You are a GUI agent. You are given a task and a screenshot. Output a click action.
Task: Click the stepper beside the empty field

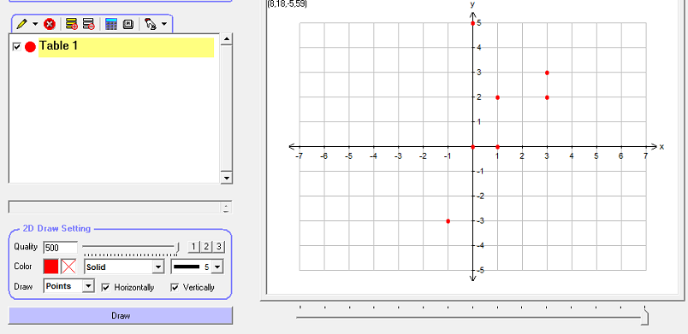[x=226, y=208]
